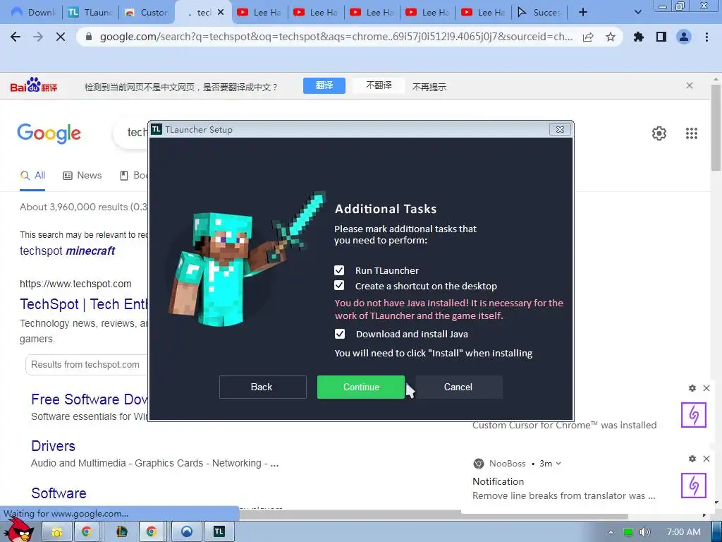Close the TLauncher Setup window
Viewport: 722px width, 542px height.
[560, 130]
